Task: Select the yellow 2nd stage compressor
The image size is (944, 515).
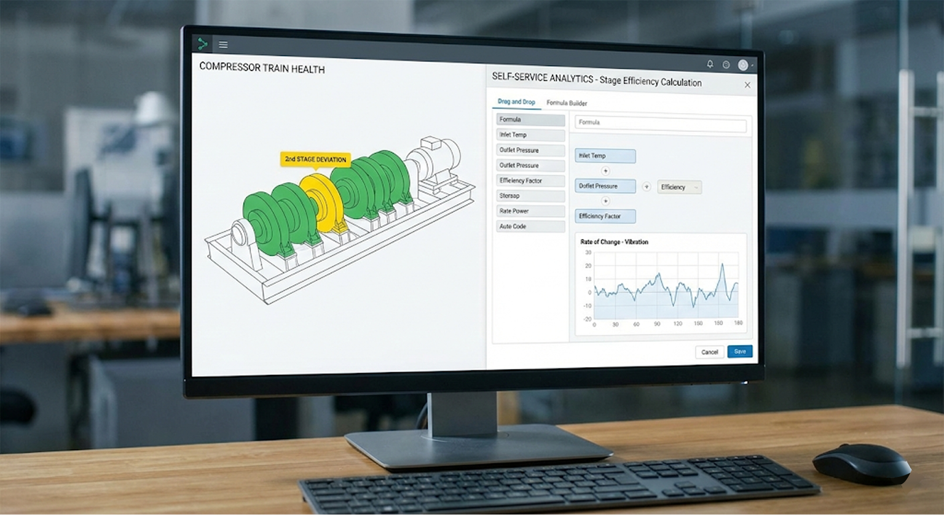Action: [x=320, y=201]
